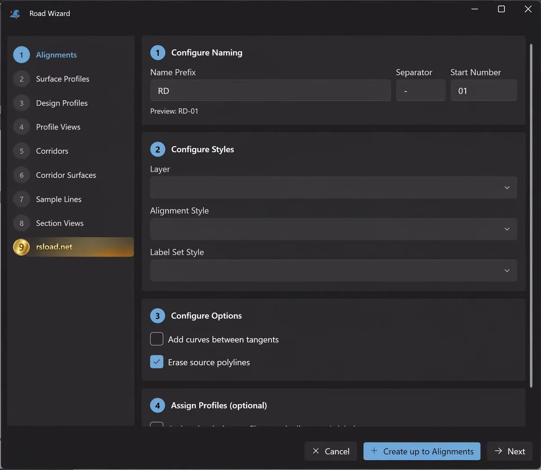This screenshot has width=541, height=470.
Task: Click the number 3 badge of Configure Options
Action: point(157,316)
